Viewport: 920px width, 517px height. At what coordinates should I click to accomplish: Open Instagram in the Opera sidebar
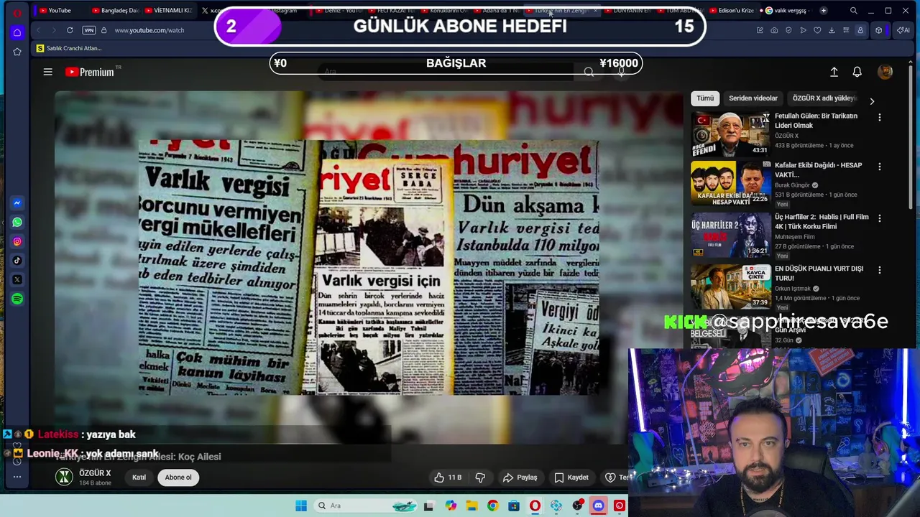(x=17, y=241)
